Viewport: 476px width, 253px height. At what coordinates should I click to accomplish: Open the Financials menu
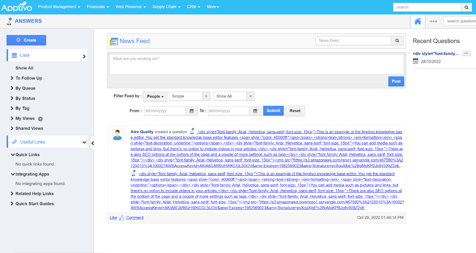pyautogui.click(x=98, y=7)
